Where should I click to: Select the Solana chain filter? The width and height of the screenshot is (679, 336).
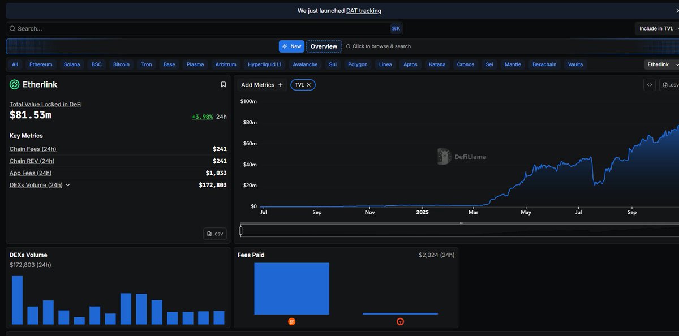pos(72,64)
